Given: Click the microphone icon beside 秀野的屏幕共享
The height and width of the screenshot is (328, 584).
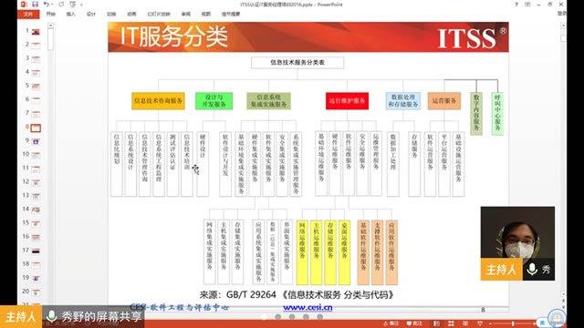Looking at the screenshot, I should tap(51, 316).
